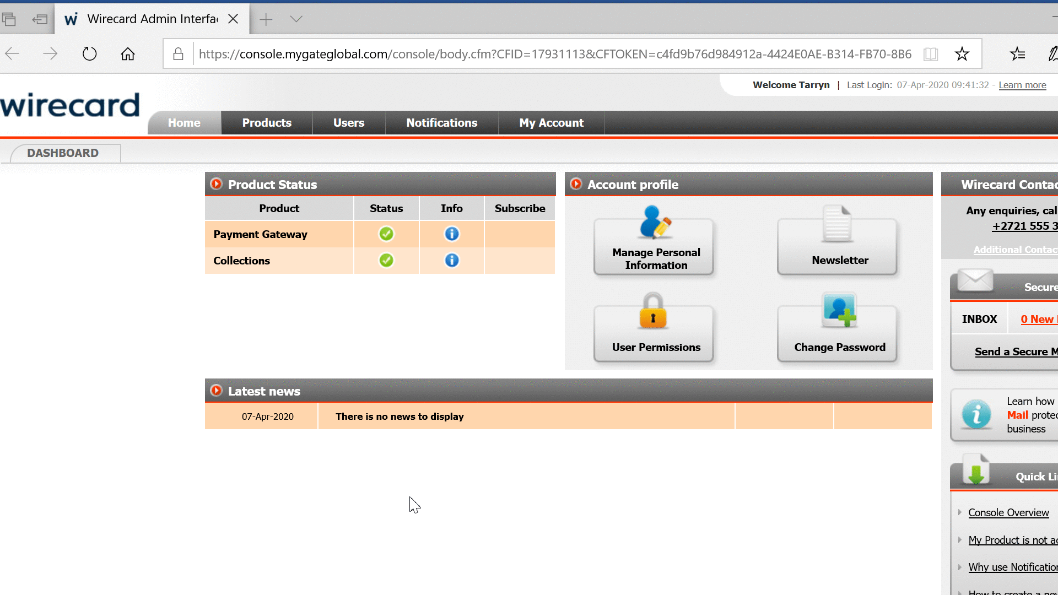Click the Account profile header bullet icon
1058x595 pixels.
(x=576, y=184)
